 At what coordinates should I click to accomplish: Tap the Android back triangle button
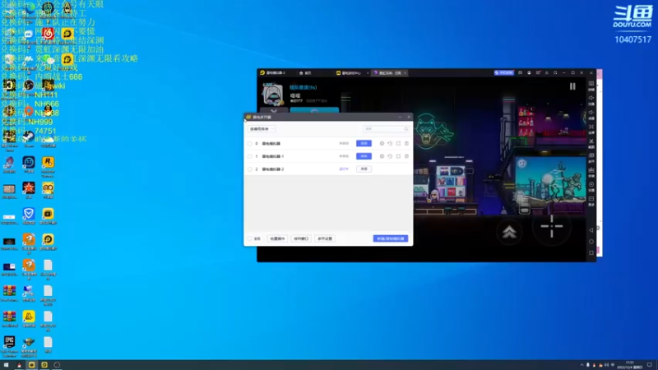coord(591,230)
